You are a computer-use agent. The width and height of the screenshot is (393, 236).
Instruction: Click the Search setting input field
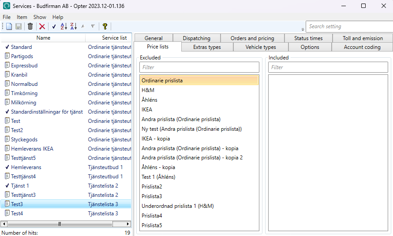coord(348,26)
